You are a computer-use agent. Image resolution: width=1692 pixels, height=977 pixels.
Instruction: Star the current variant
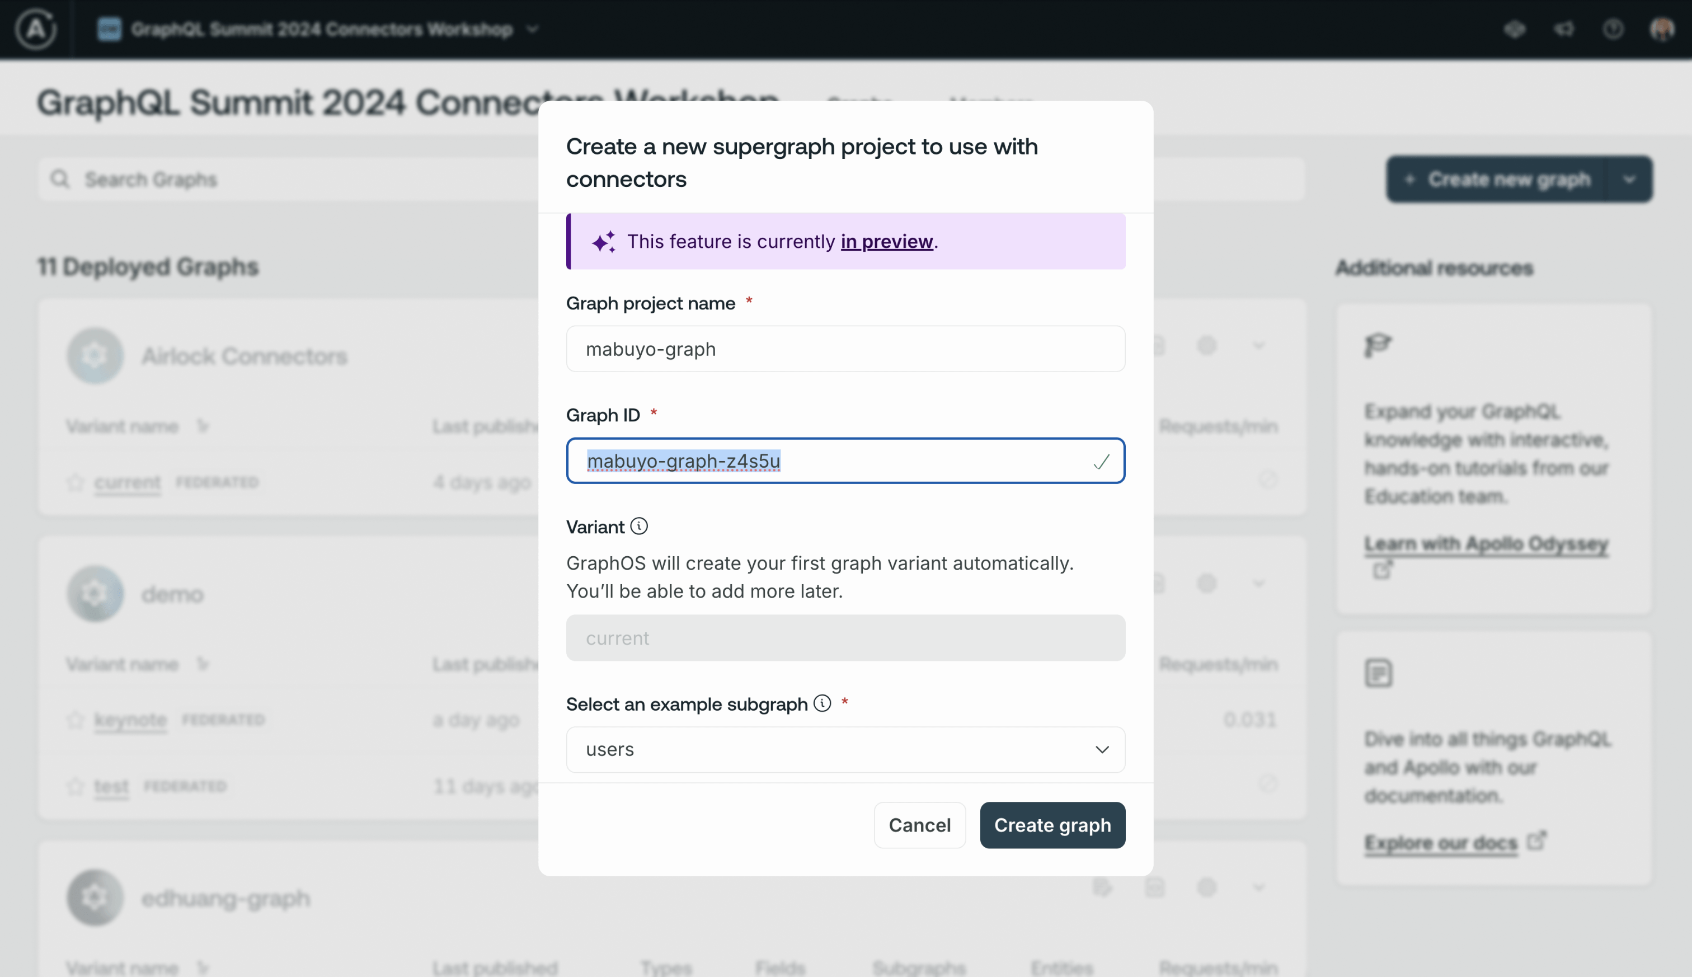pyautogui.click(x=75, y=482)
